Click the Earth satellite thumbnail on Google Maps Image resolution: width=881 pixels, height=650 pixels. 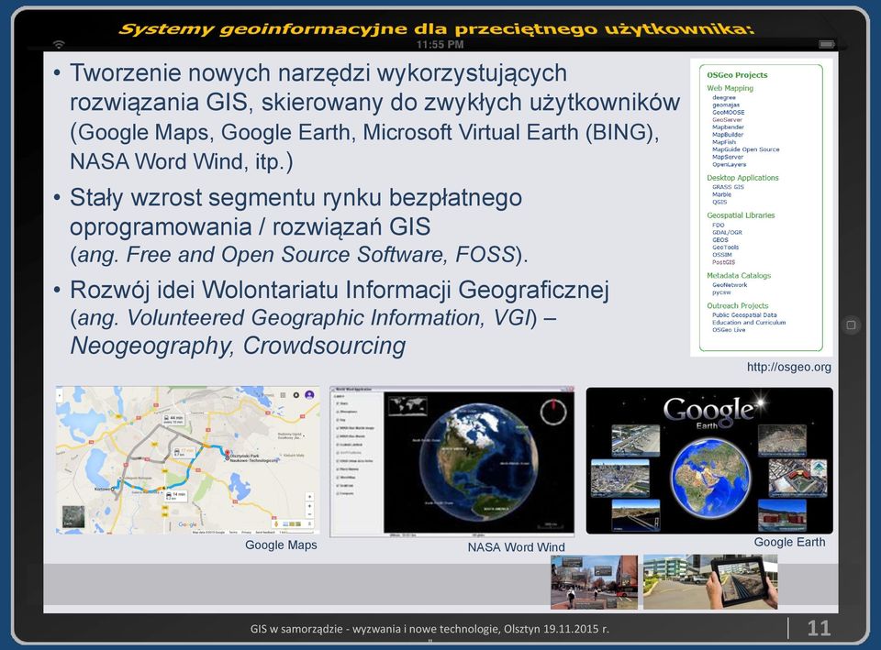(72, 516)
